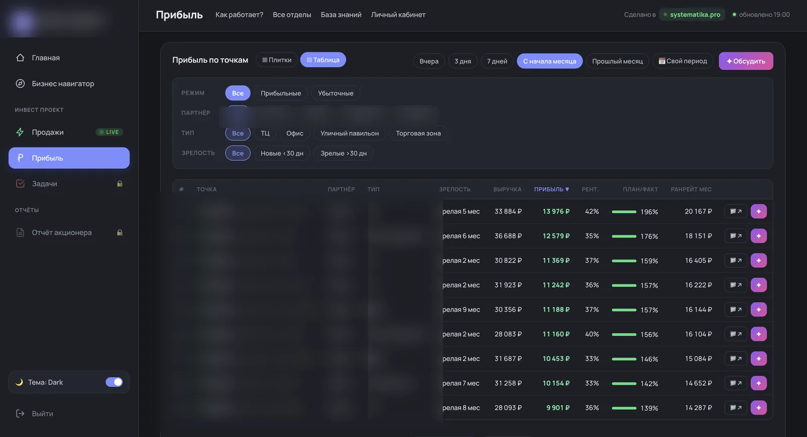Follow the systematika.pro link
The height and width of the screenshot is (437, 807).
pos(695,15)
